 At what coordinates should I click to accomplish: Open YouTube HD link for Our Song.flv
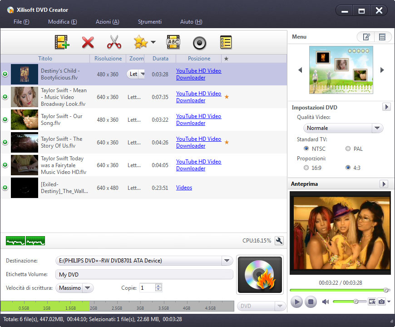point(198,119)
